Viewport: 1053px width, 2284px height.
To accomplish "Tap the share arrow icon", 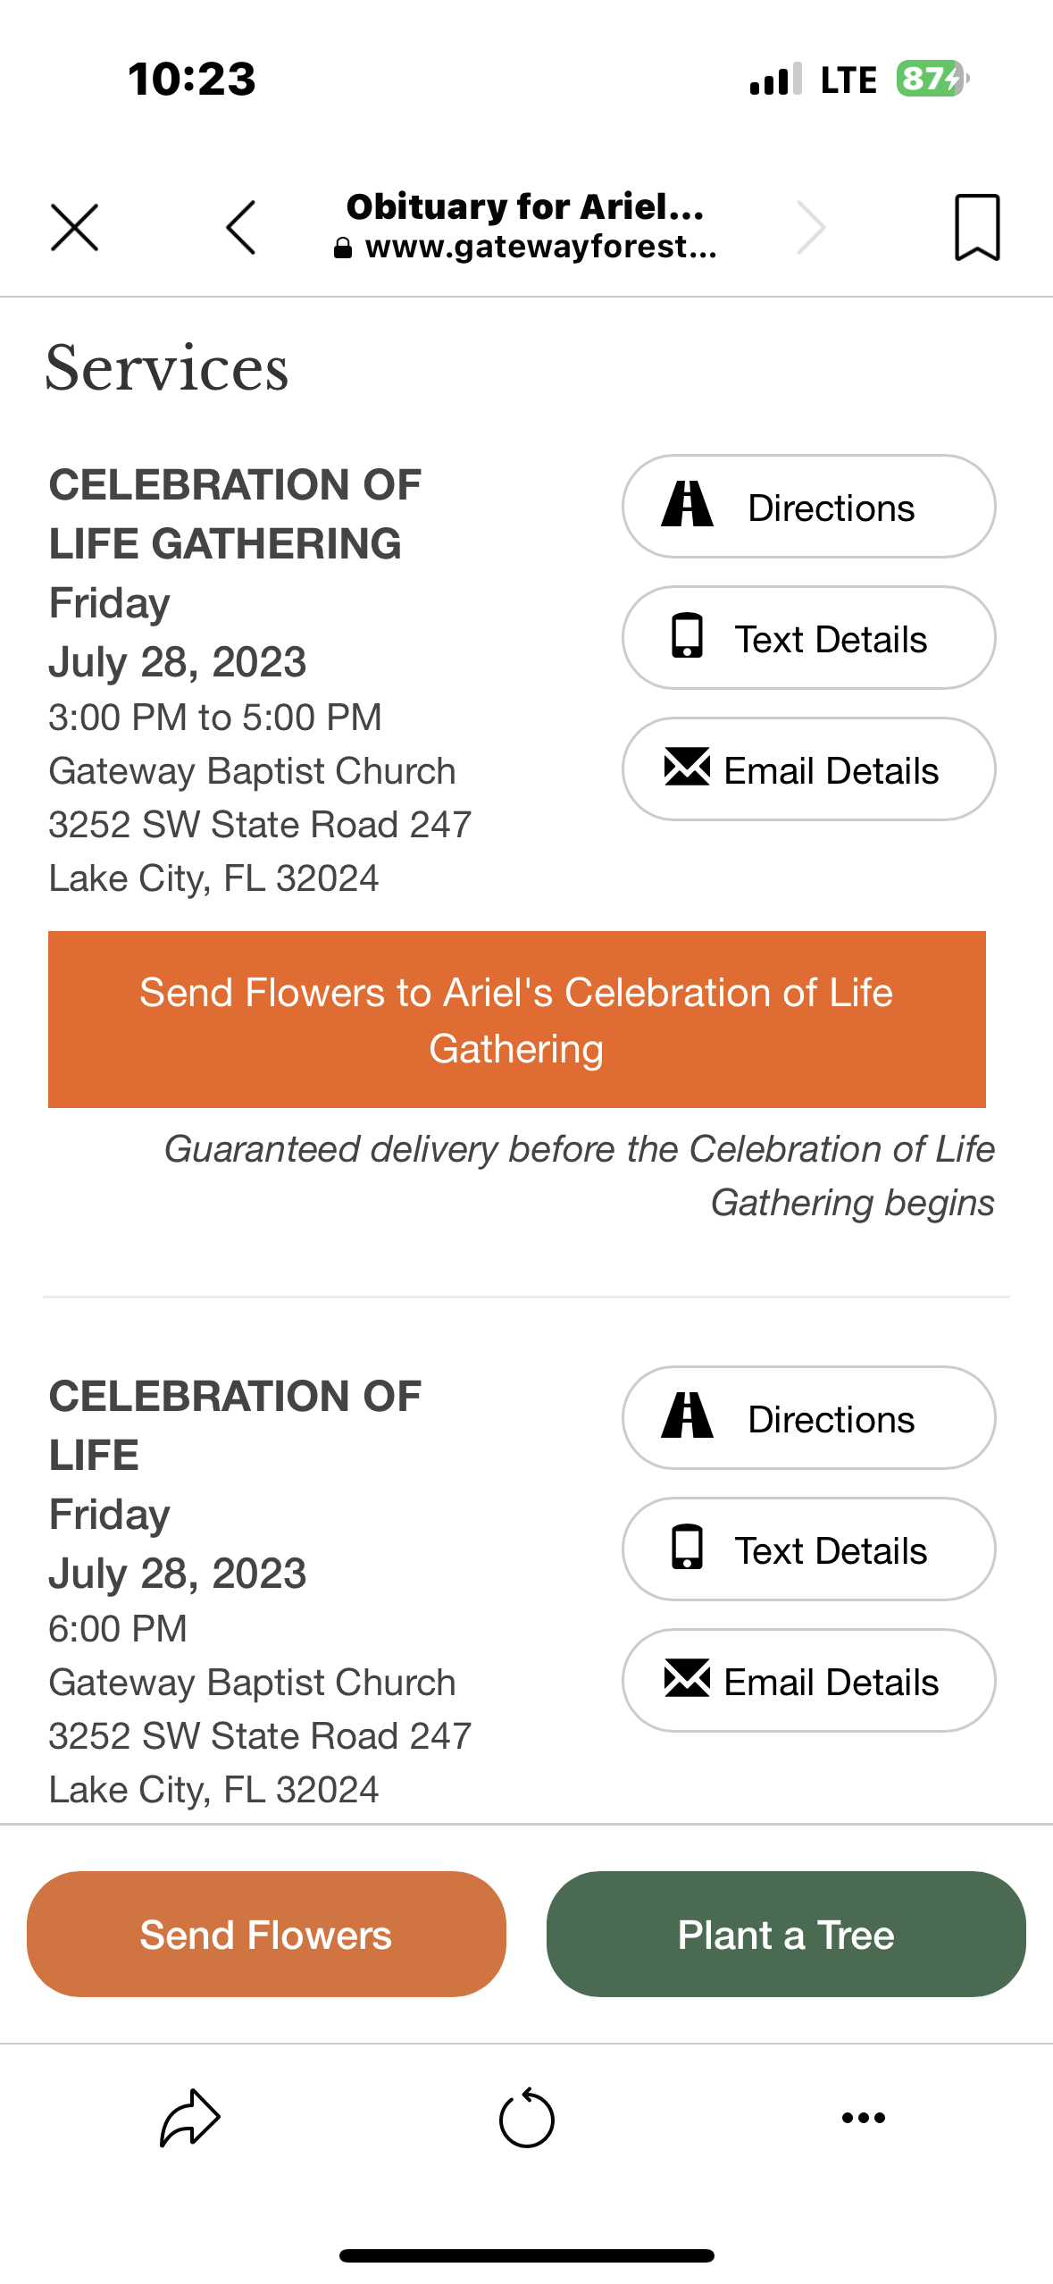I will click(189, 2117).
